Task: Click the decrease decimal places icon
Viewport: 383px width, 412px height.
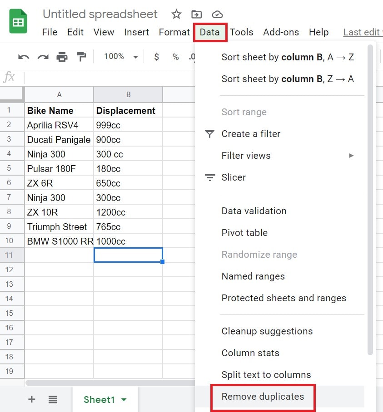Action: [x=192, y=56]
